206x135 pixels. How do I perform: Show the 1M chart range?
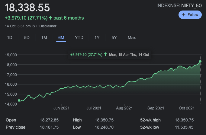[44, 38]
